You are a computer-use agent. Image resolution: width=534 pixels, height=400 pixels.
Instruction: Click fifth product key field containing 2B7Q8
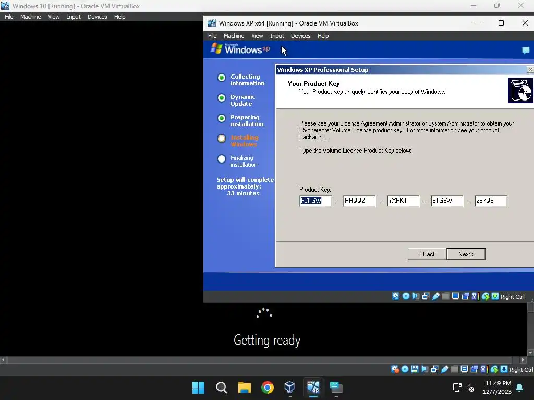[x=491, y=201]
